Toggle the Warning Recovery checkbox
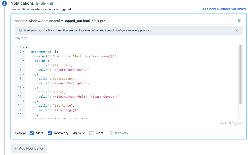Screen dimensions: 248x155 click(x=110, y=133)
